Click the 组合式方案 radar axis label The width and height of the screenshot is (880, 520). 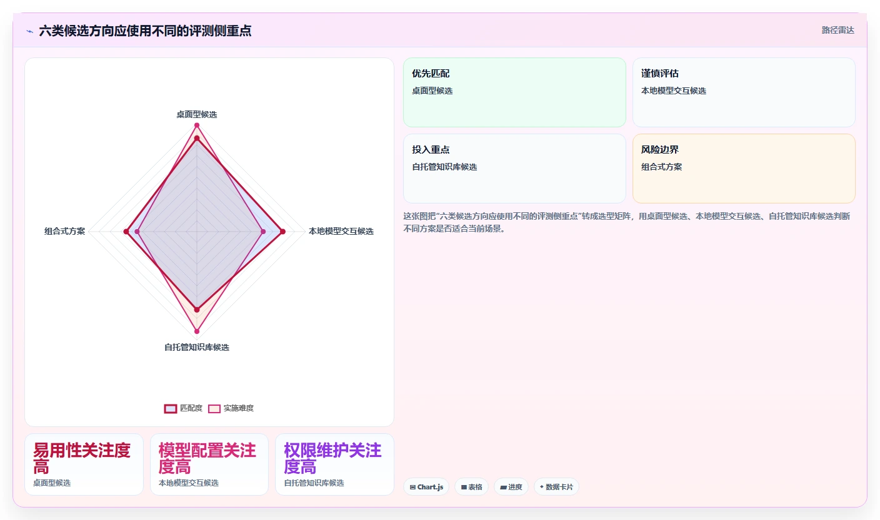pyautogui.click(x=65, y=232)
